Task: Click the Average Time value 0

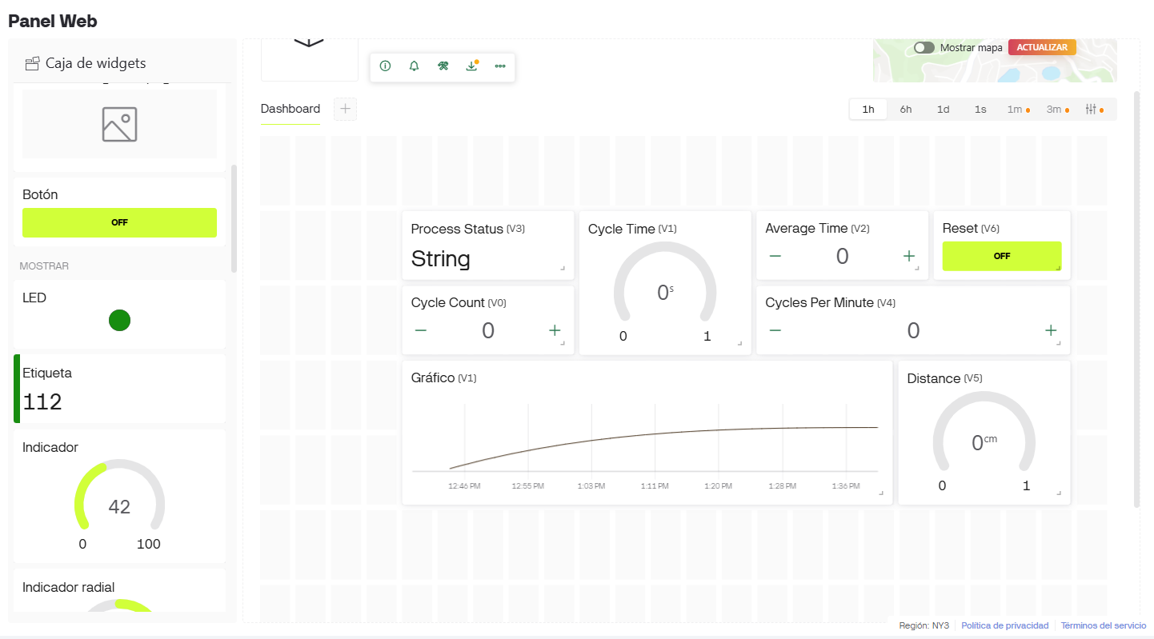Action: click(x=842, y=257)
